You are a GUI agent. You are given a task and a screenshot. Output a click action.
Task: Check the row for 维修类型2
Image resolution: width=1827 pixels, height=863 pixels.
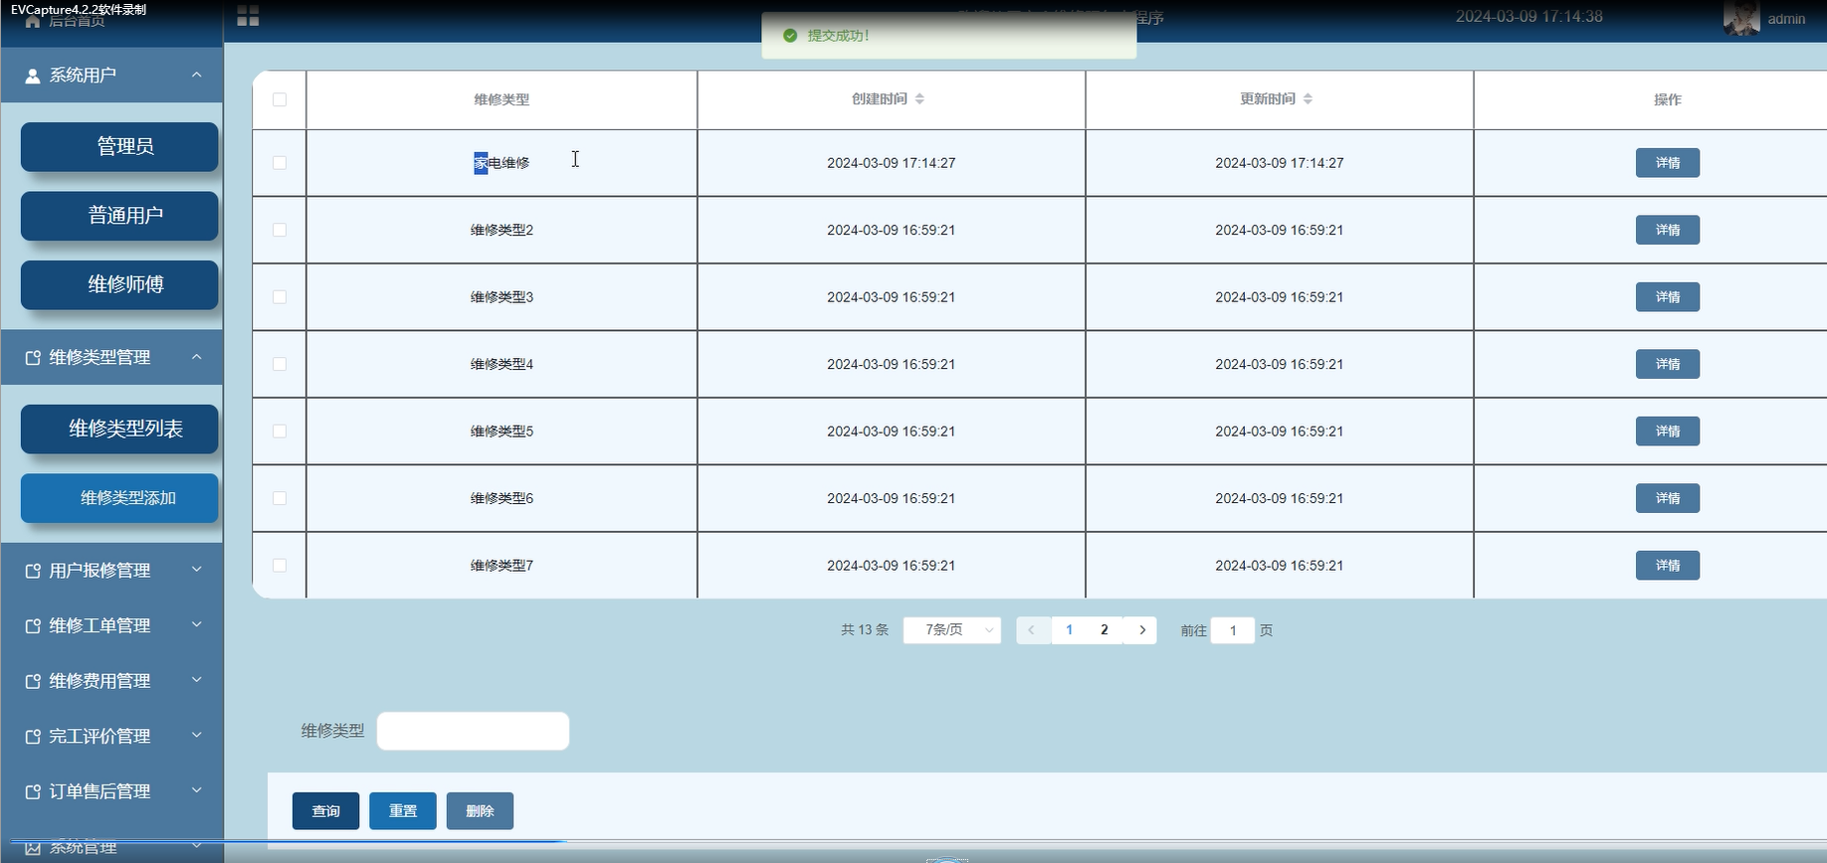click(280, 230)
